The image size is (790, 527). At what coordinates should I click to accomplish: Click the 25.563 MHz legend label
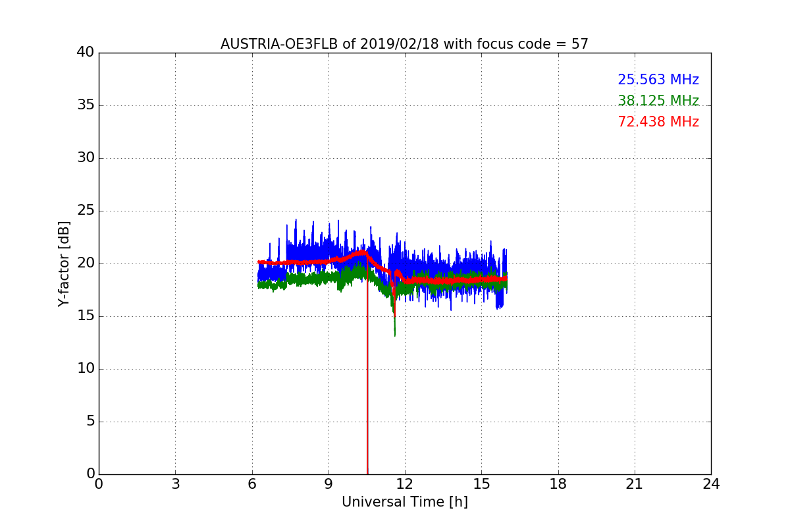coord(658,80)
